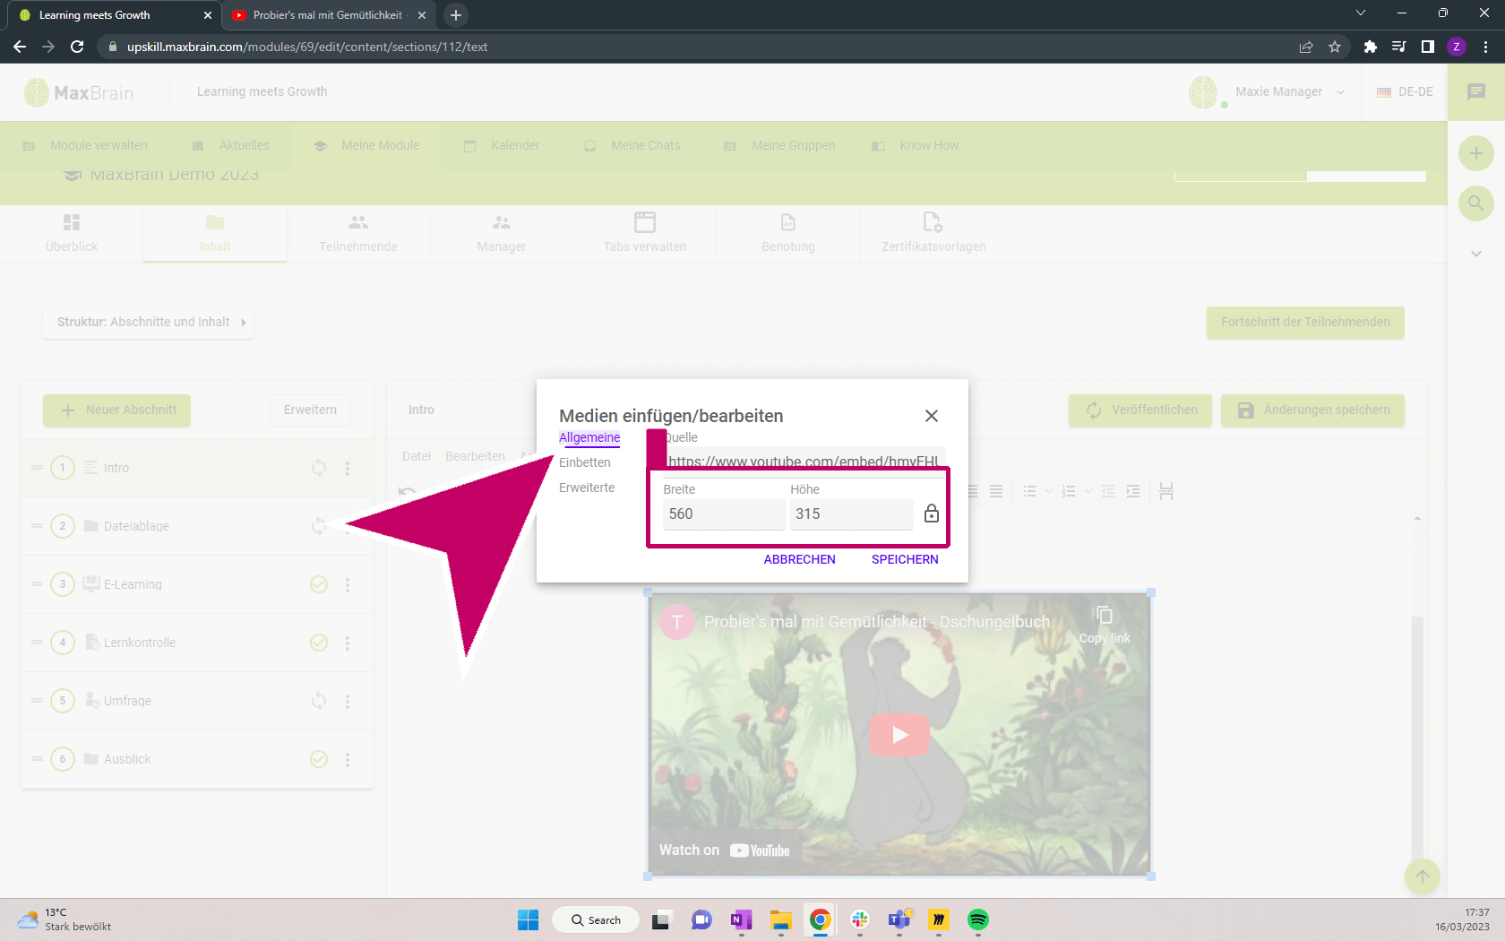Viewport: 1505px width, 941px height.
Task: Open three-dot menu for E-Learning section
Action: 348,584
